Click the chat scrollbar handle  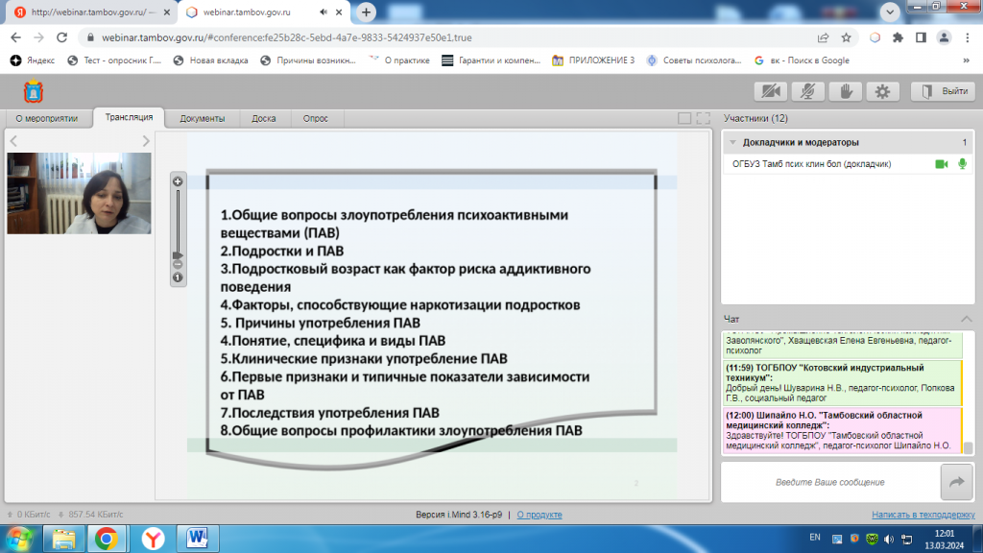[x=968, y=447]
